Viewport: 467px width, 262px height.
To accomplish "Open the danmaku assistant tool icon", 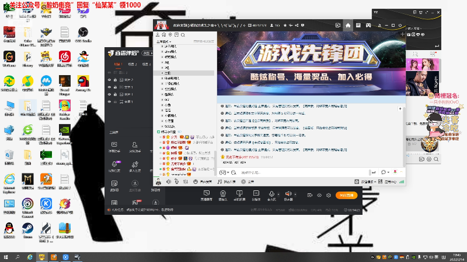I will click(114, 144).
